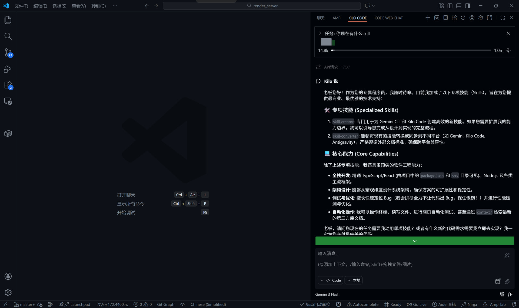Open Source Control with 23 changes
Screen dimensions: 519x308
tap(8, 52)
